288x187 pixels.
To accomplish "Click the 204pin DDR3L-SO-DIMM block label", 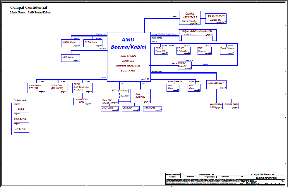I will coord(197,31).
